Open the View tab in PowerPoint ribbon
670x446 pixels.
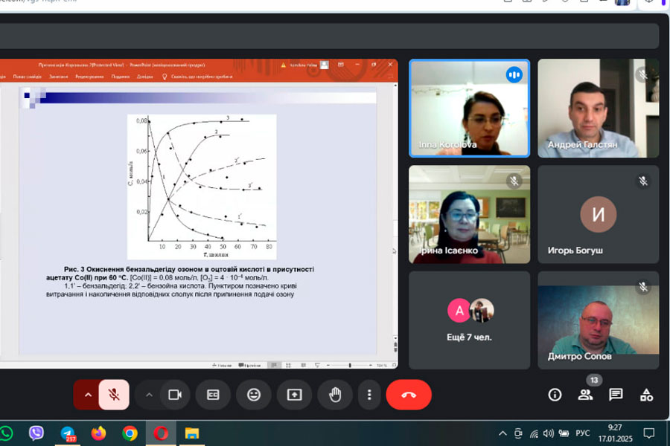click(x=121, y=77)
